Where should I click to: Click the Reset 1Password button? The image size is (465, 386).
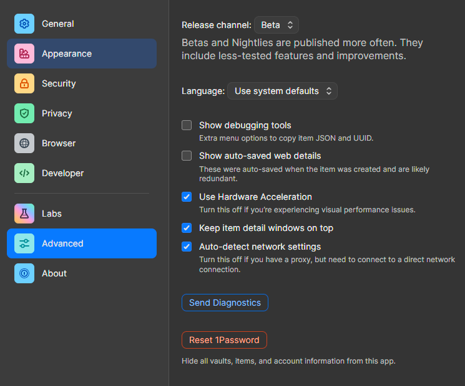click(x=224, y=340)
